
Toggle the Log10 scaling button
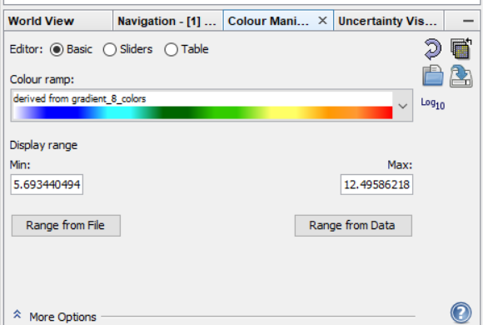(x=433, y=103)
